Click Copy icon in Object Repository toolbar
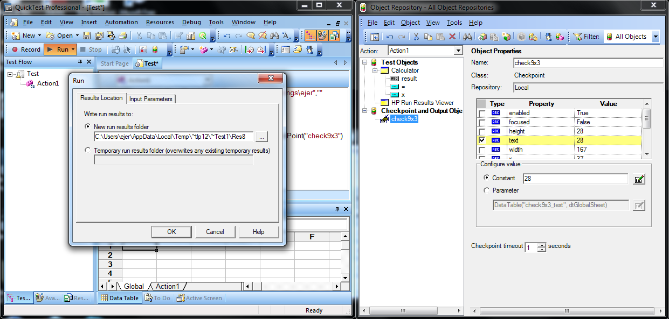The height and width of the screenshot is (319, 669). click(428, 37)
